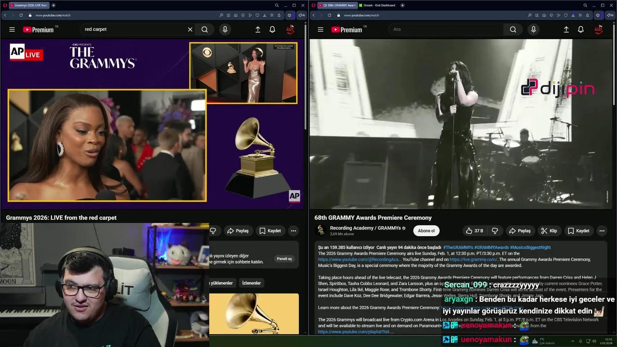617x347 pixels.
Task: Open https://live.grammy.com/ link in description
Action: 473,259
